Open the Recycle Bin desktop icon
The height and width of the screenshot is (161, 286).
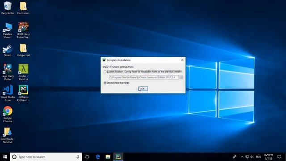click(x=8, y=8)
